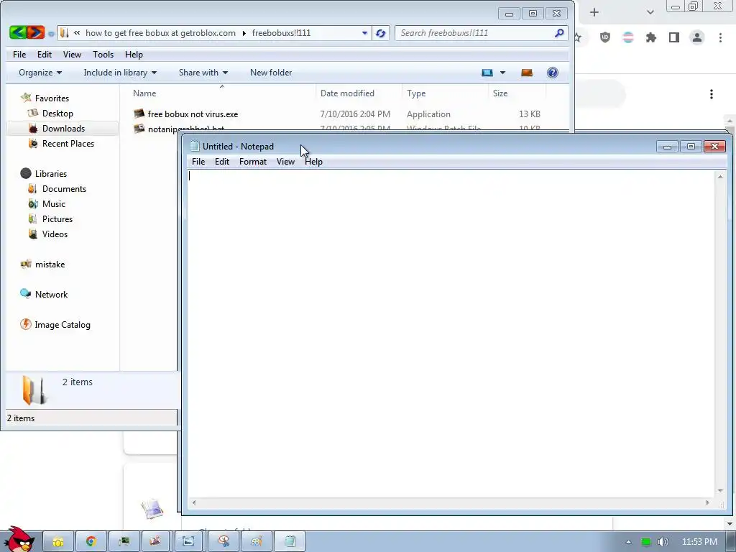The image size is (736, 552).
Task: Sort by the Date modified column header
Action: pyautogui.click(x=359, y=93)
